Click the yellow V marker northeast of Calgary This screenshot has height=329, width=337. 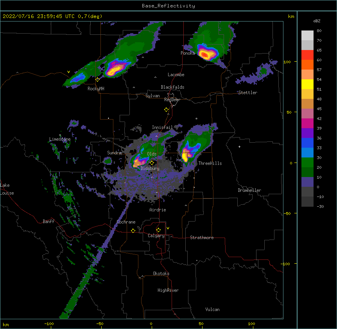[168, 228]
